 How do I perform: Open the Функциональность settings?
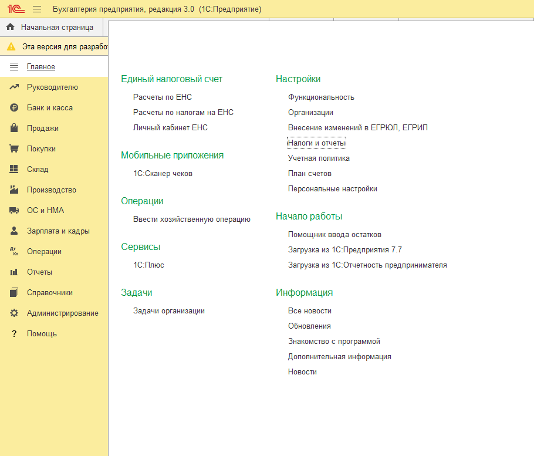[321, 97]
